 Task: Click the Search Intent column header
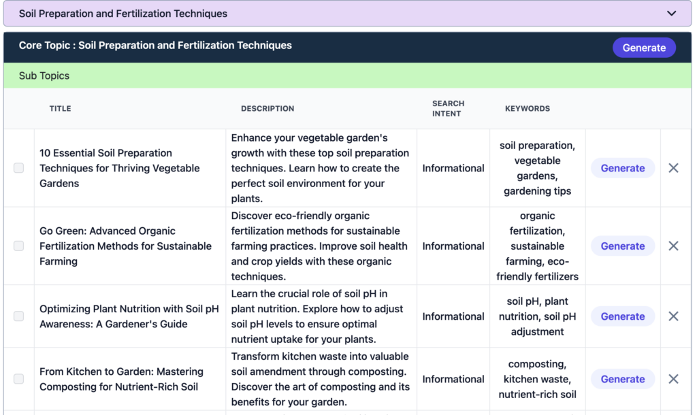[x=448, y=109]
